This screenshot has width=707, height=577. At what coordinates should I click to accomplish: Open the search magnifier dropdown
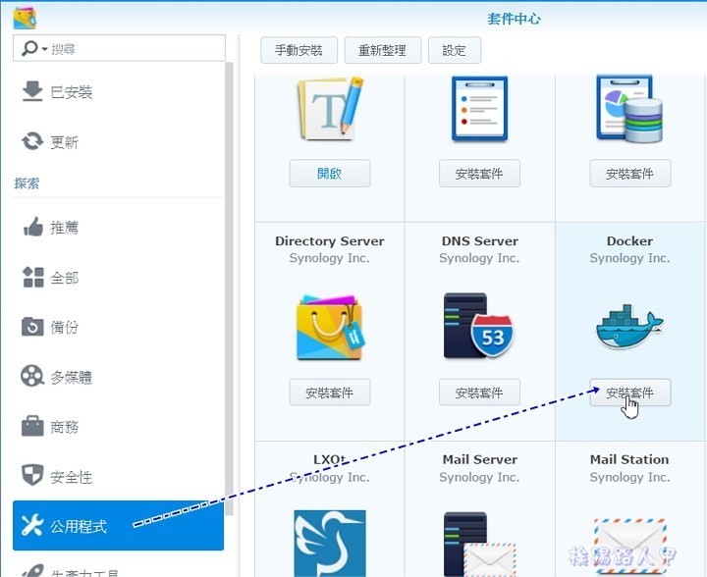tap(33, 48)
